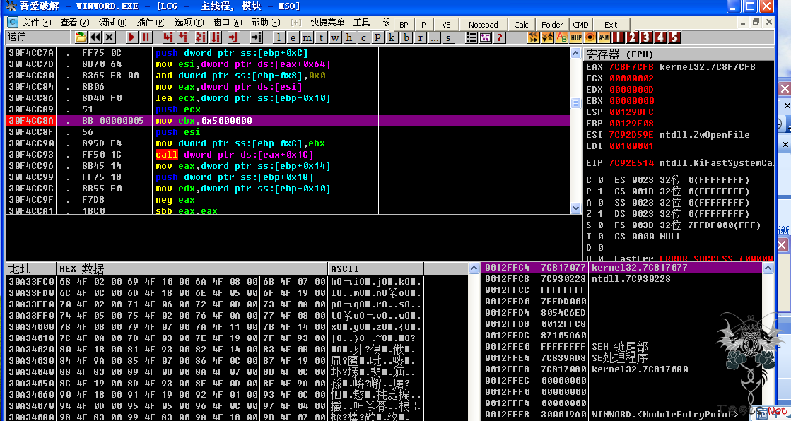
Task: Click the VB button
Action: (447, 25)
